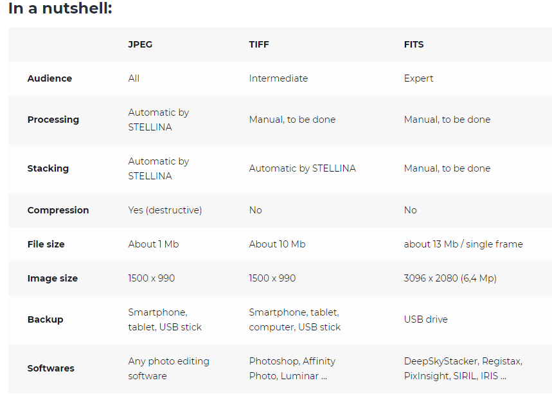Image resolution: width=552 pixels, height=394 pixels.
Task: Click the 'In a nutshell:' heading
Action: click(x=60, y=8)
